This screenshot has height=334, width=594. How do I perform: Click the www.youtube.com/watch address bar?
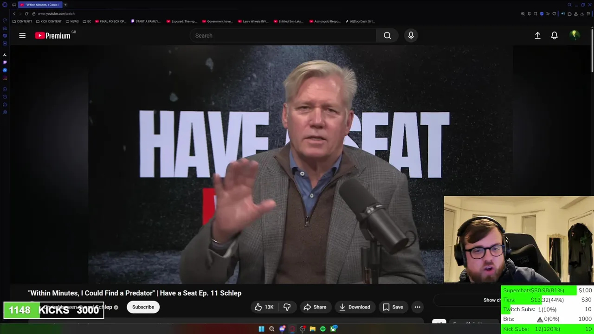tap(56, 13)
